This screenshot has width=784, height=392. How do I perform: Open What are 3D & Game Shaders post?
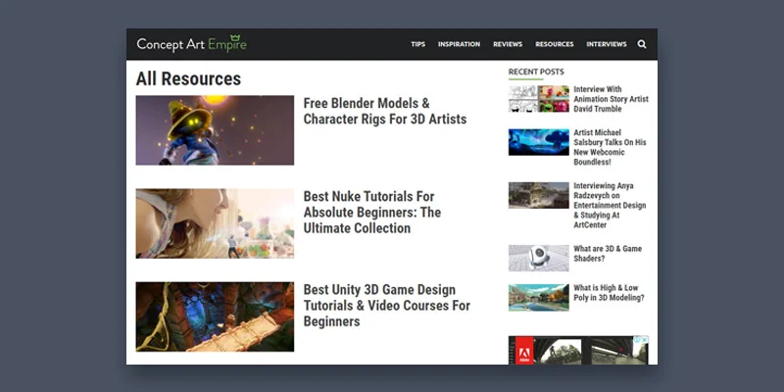608,254
